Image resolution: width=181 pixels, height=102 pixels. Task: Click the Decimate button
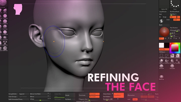click(x=94, y=97)
